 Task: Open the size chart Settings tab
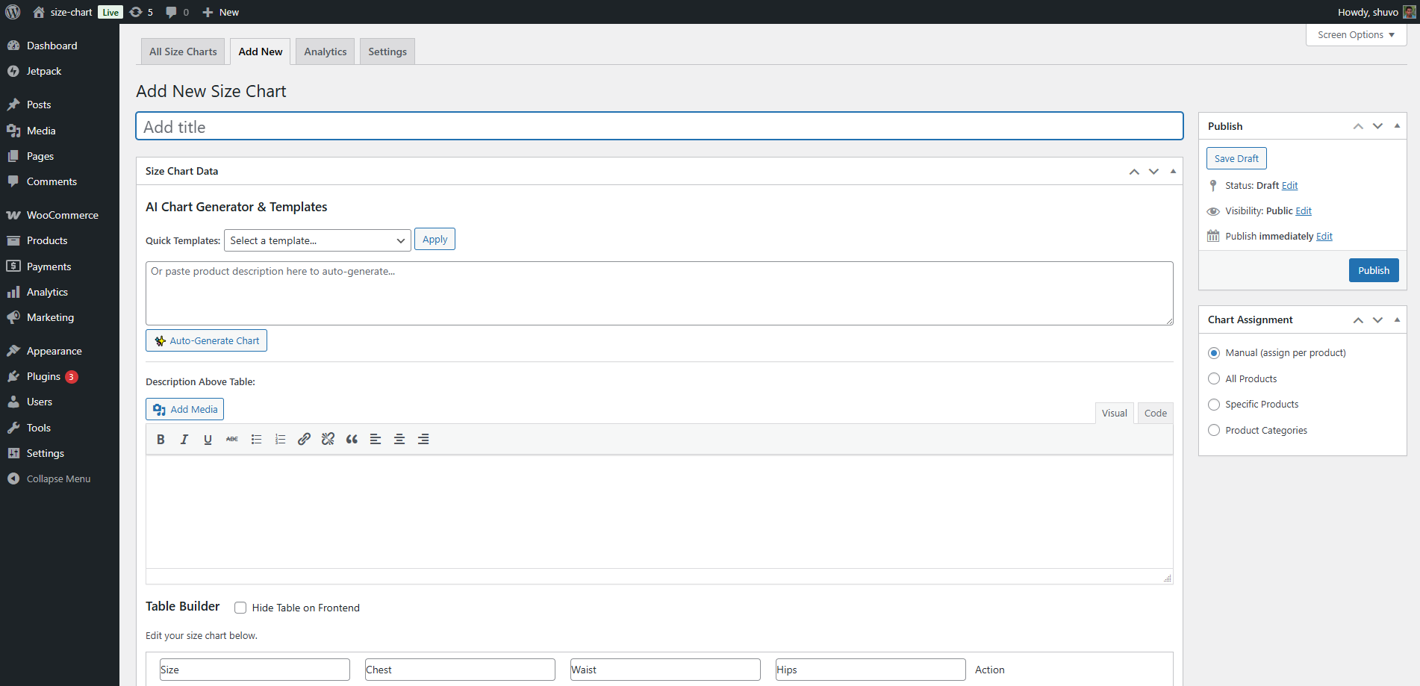(387, 52)
